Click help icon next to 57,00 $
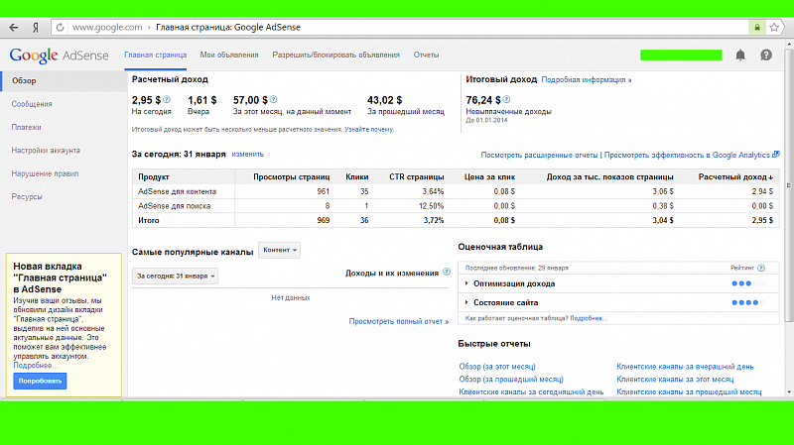The image size is (794, 445). (x=274, y=100)
